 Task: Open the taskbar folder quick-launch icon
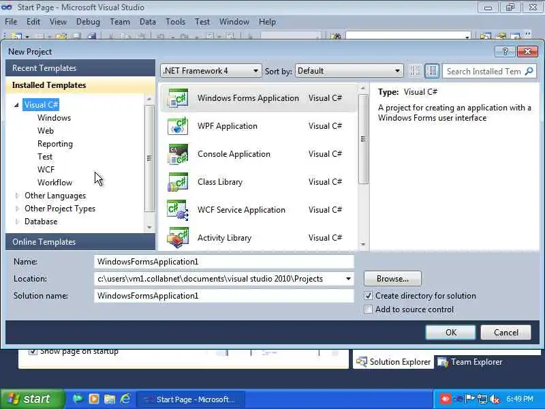(x=110, y=399)
